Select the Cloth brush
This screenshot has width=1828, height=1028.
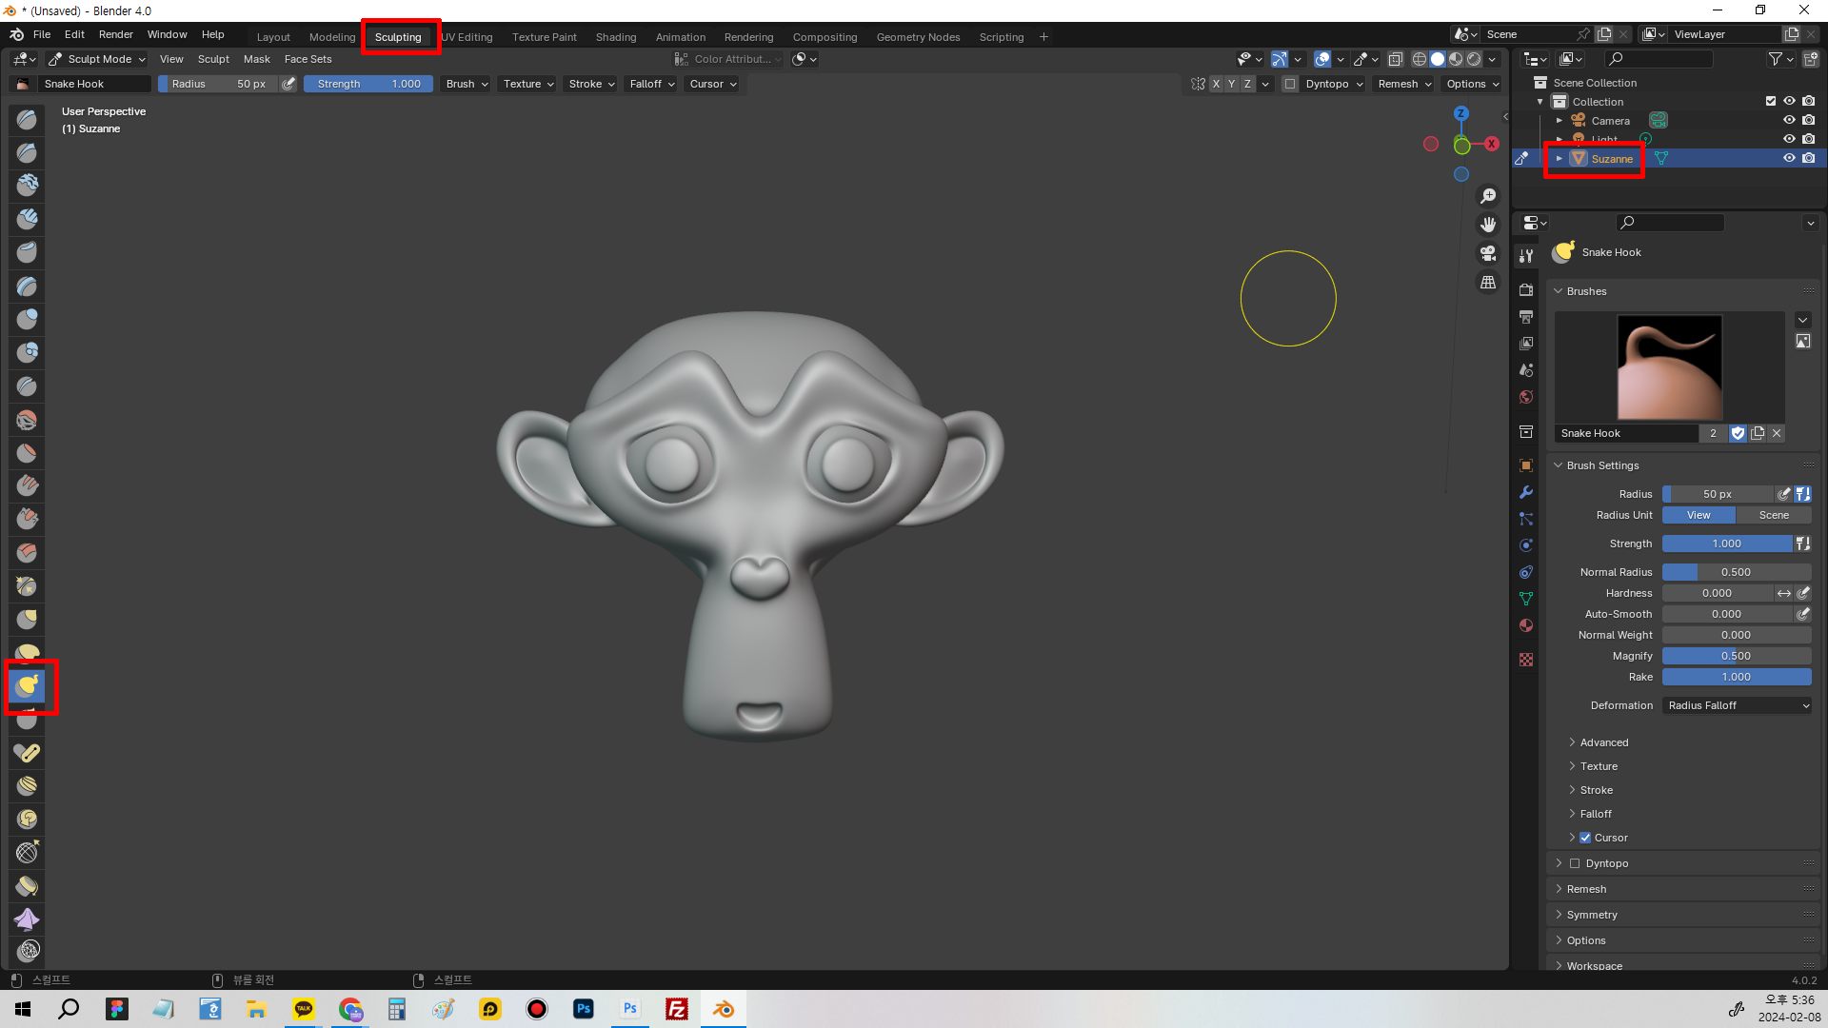27,919
